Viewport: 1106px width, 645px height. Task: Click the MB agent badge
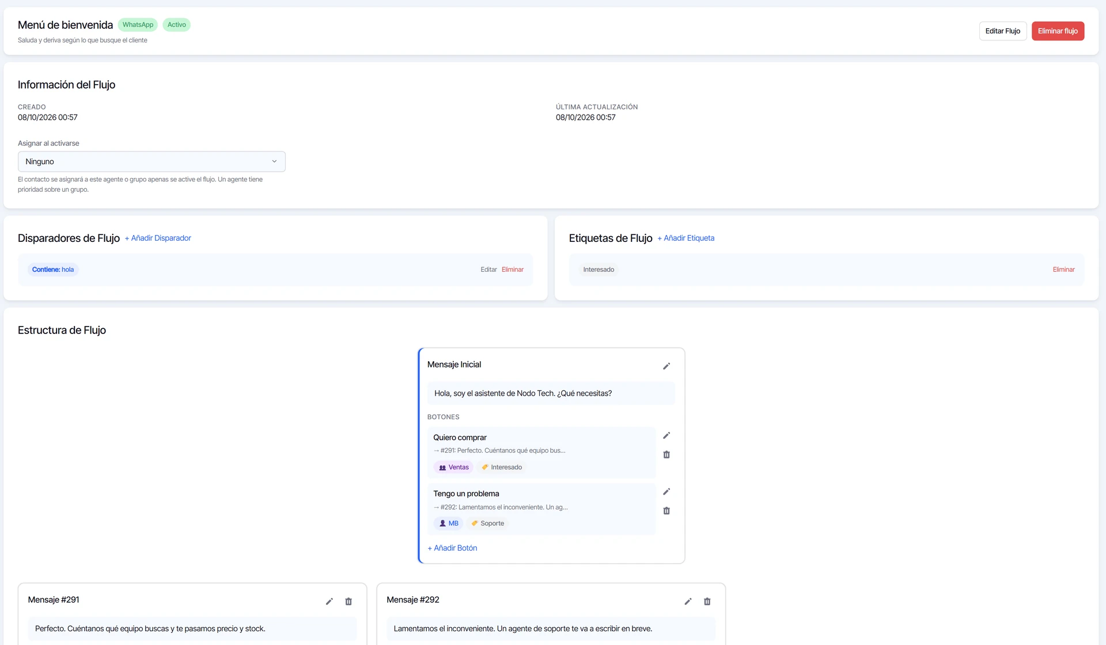(448, 523)
